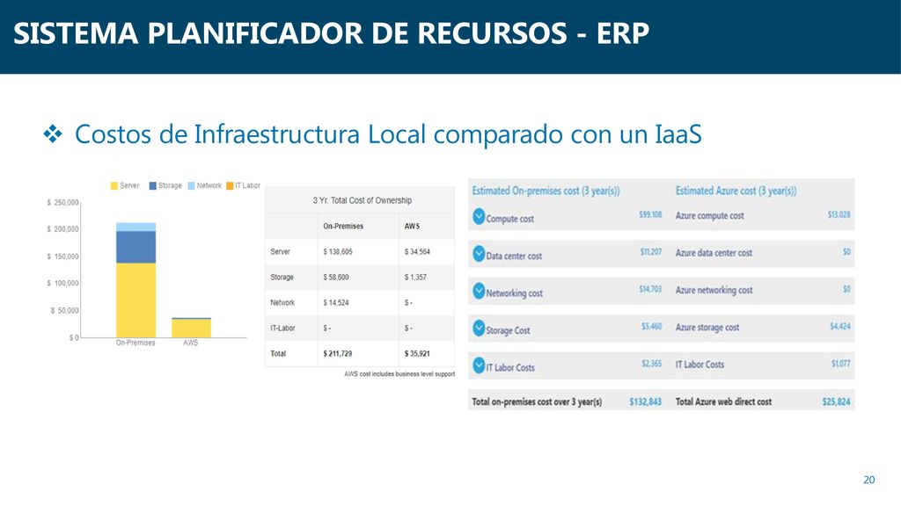This screenshot has height=506, width=901.
Task: Expand the IT Labor Costs chevron
Action: pos(479,365)
